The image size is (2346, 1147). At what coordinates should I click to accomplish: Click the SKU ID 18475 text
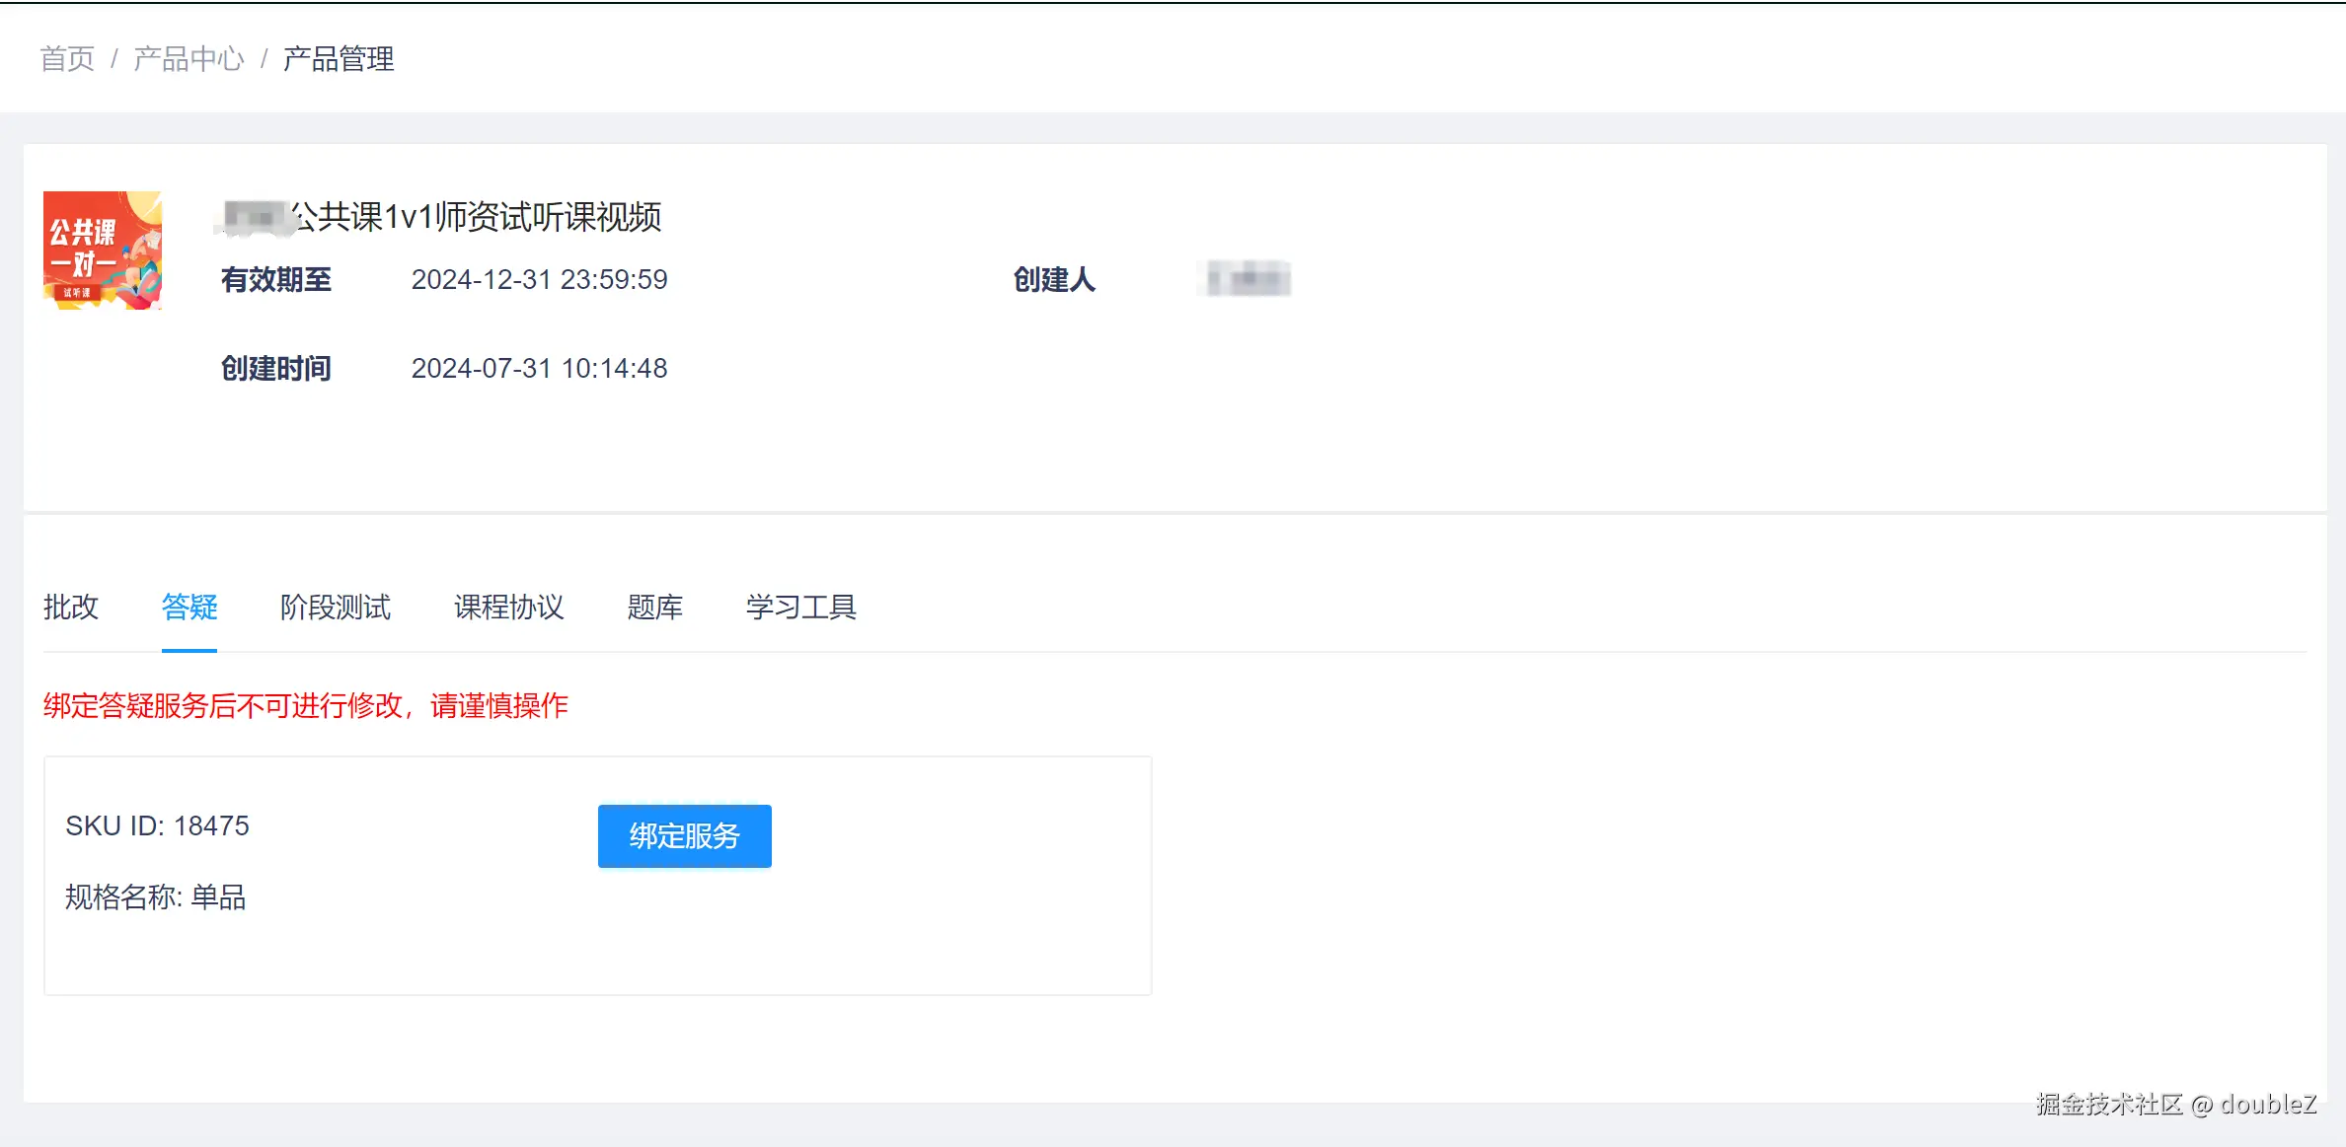tap(158, 825)
